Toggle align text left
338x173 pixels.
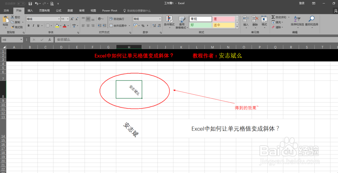click(x=83, y=26)
